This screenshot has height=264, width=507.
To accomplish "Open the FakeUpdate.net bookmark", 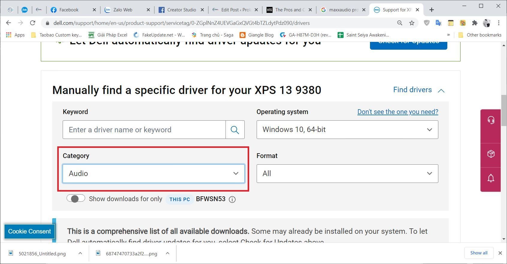I will click(159, 35).
